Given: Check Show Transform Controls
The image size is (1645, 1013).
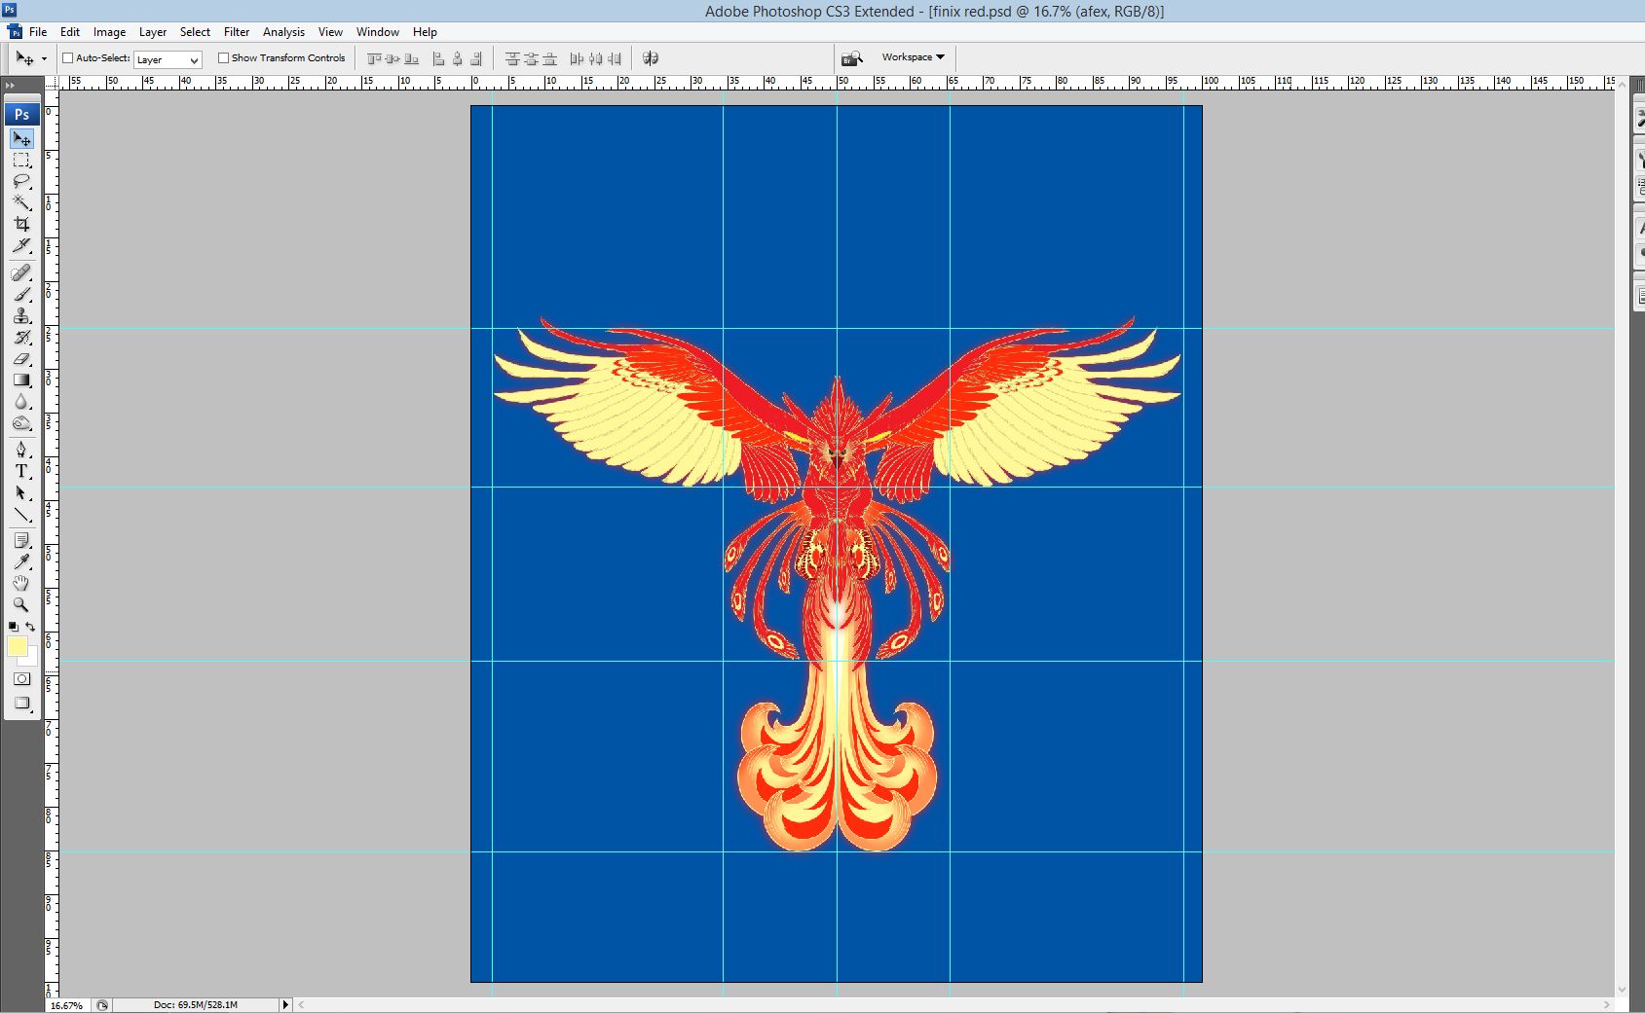Looking at the screenshot, I should click(x=223, y=58).
